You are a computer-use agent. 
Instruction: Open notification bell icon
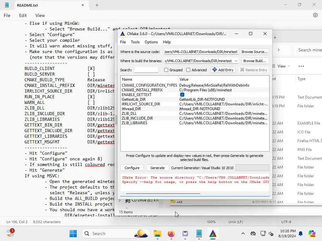(301, 233)
